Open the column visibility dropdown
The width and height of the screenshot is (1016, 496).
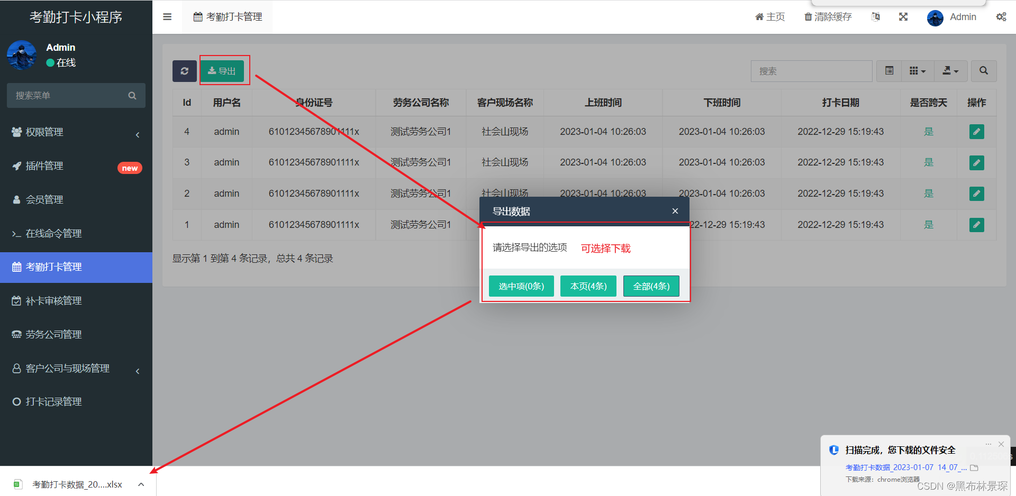tap(917, 70)
